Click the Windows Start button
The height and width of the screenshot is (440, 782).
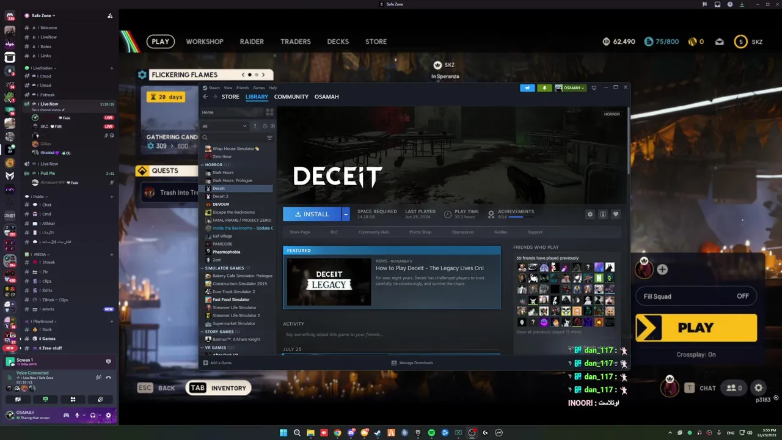283,433
